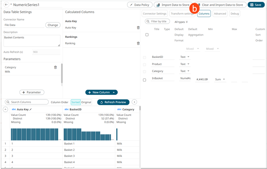Click the Data Policy button
This screenshot has width=267, height=169.
[x=139, y=5]
